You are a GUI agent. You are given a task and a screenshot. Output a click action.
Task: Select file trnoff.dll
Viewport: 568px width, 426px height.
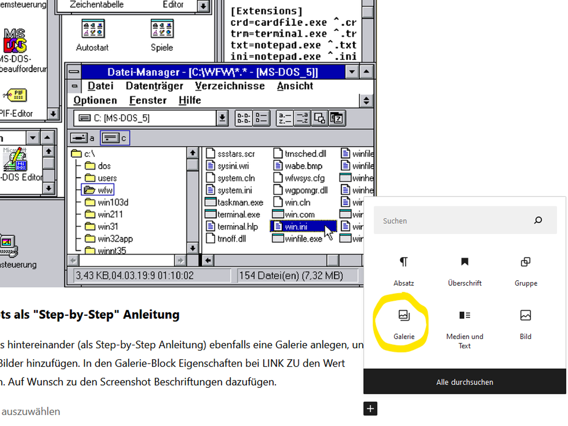[226, 239]
